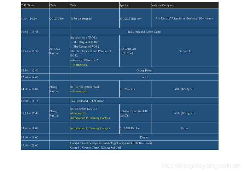Click the 'ROS2 Navigation Stack' title
This screenshot has height=172, width=244.
click(x=85, y=87)
